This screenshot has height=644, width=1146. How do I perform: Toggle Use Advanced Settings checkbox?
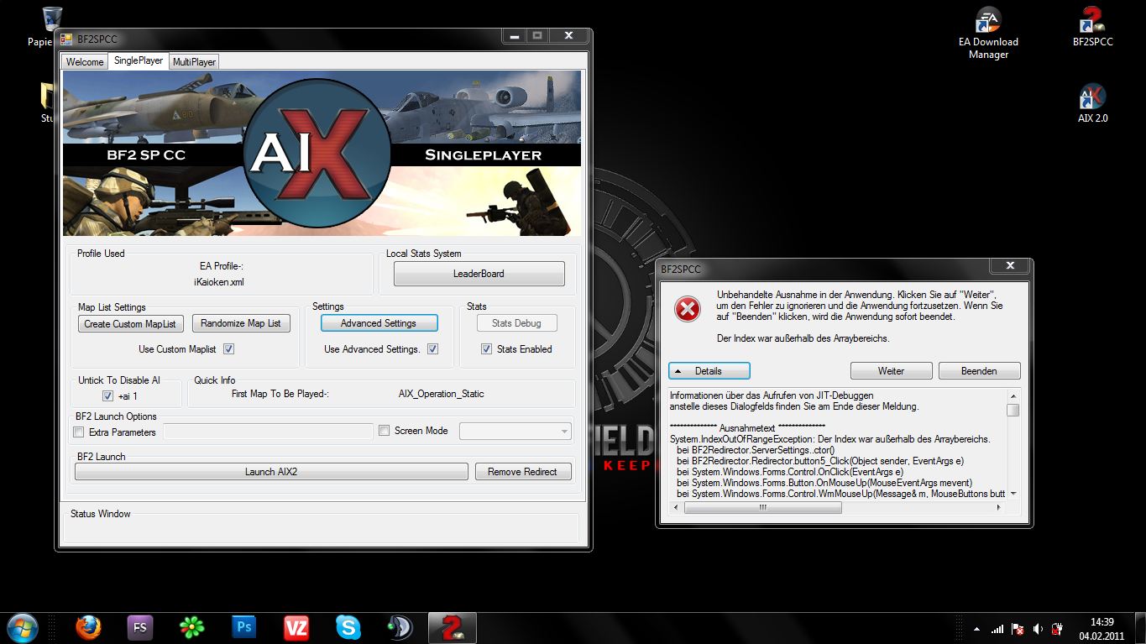pos(432,348)
